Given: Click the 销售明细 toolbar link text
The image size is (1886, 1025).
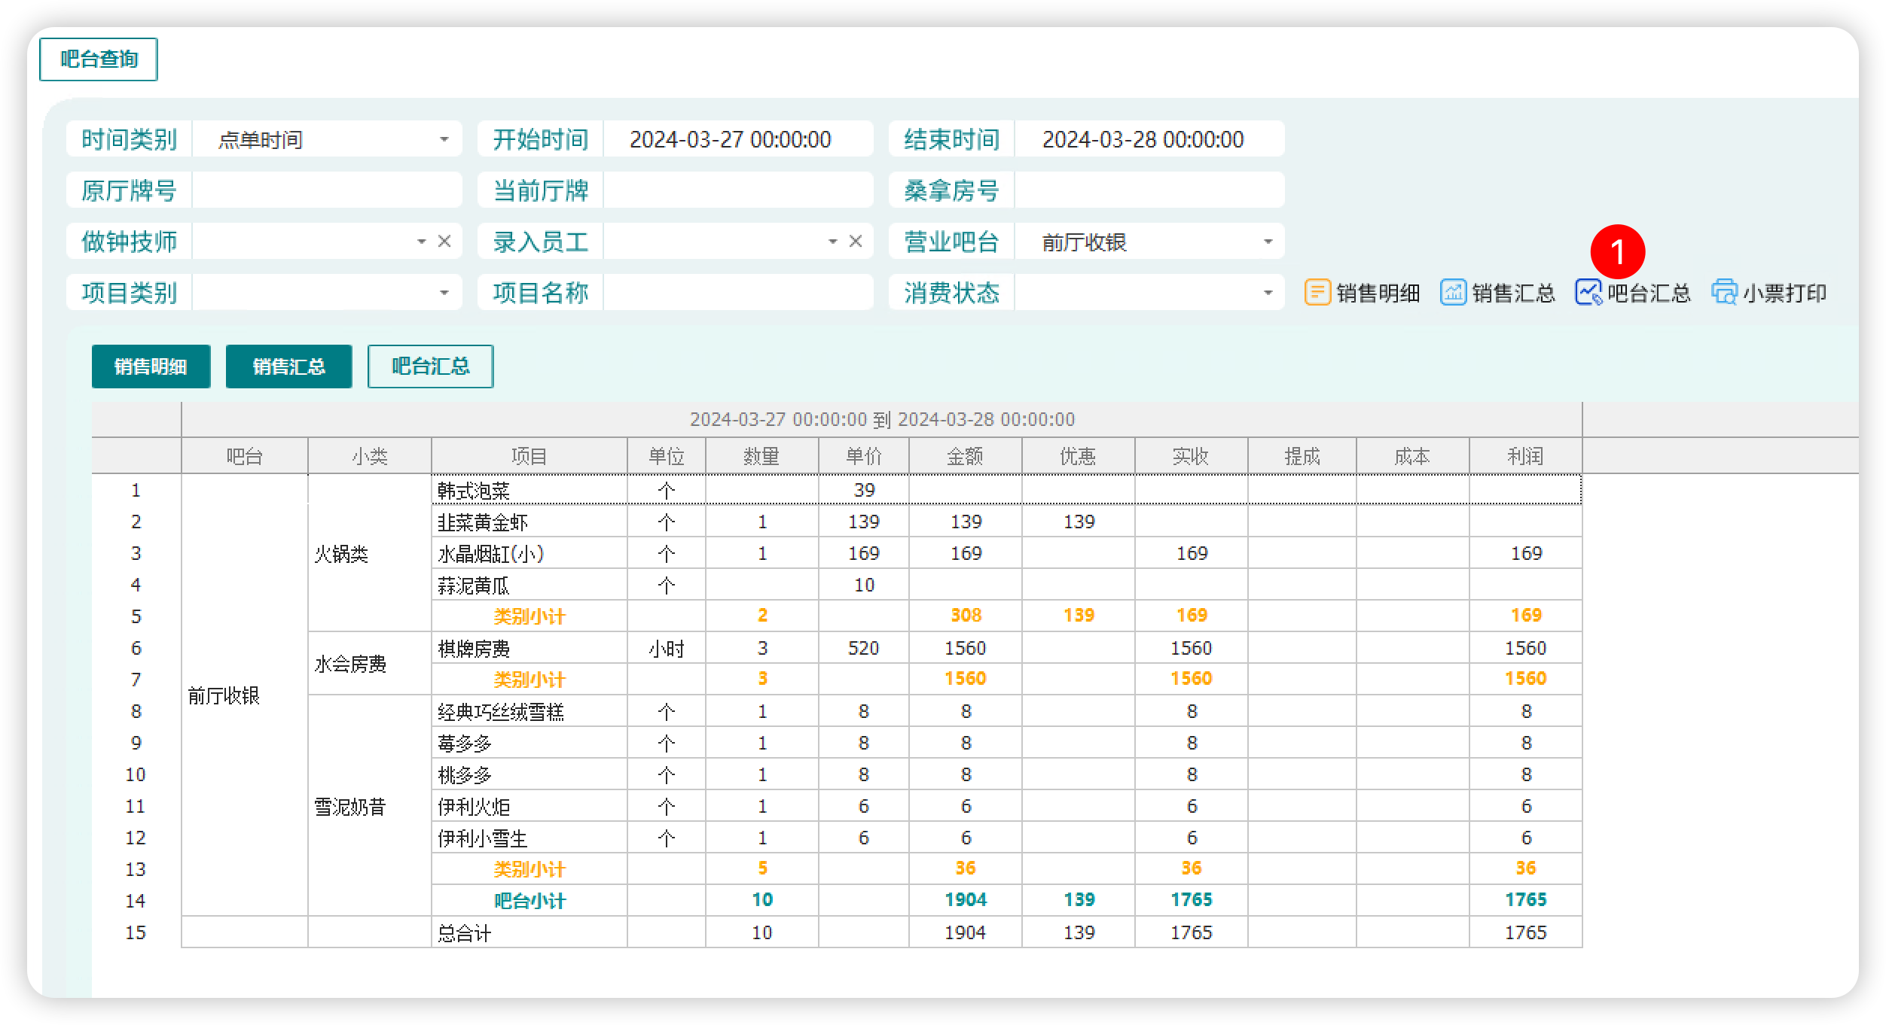Looking at the screenshot, I should pyautogui.click(x=1378, y=293).
